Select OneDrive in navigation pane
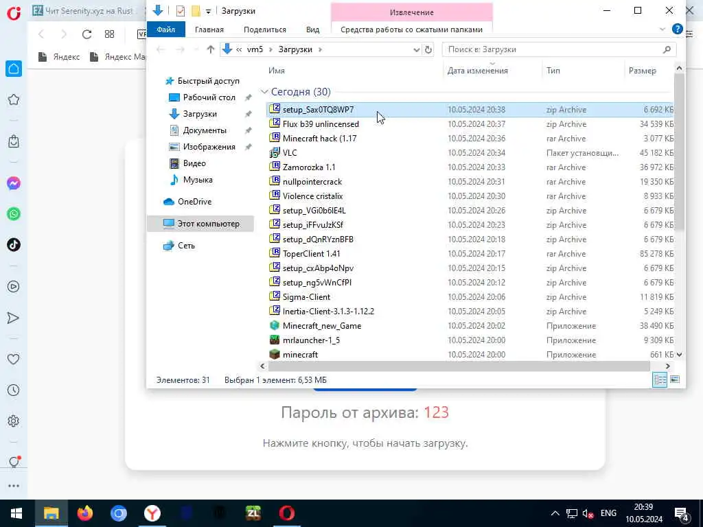Screen dimensions: 703x527 [x=194, y=202]
